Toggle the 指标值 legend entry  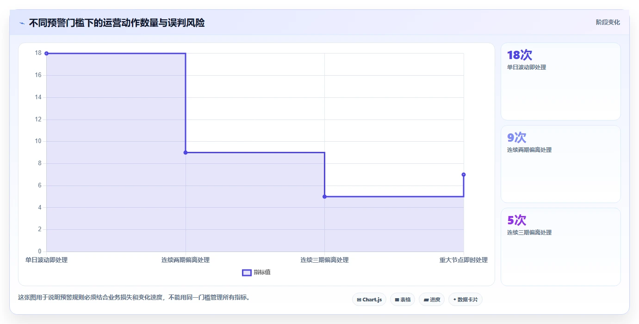tap(256, 272)
